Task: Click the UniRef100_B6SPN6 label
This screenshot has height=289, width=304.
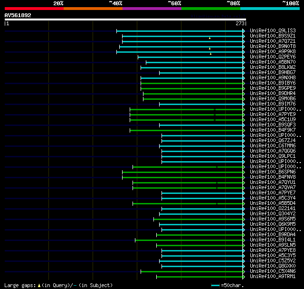Action: click(273, 172)
